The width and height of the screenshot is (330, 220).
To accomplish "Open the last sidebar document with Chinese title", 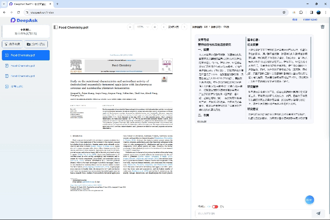I will click(x=17, y=86).
